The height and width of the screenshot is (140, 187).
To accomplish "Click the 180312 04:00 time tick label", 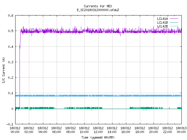I will (43, 130).
